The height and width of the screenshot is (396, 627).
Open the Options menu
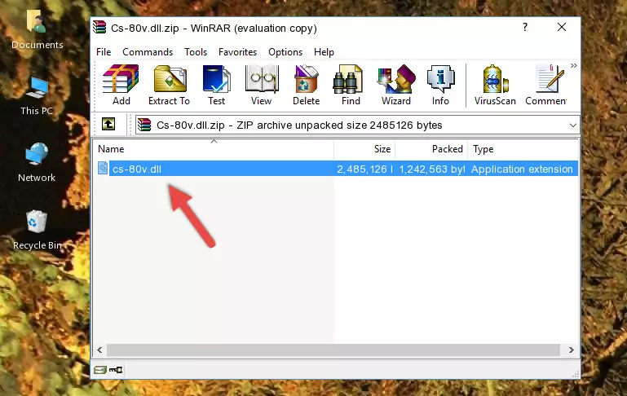click(x=285, y=52)
